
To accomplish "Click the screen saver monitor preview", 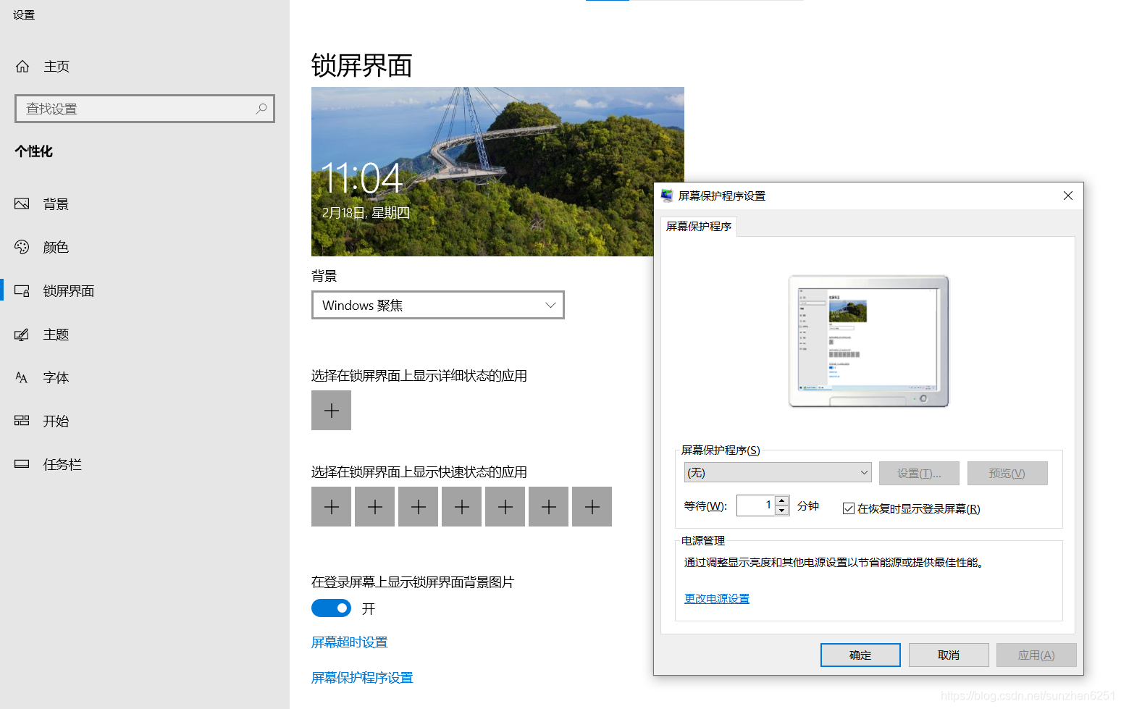I will (x=868, y=341).
